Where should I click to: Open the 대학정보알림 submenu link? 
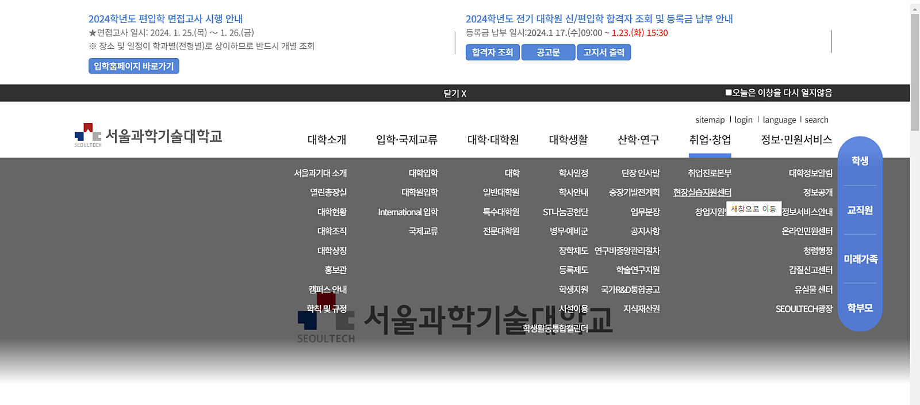pos(811,173)
